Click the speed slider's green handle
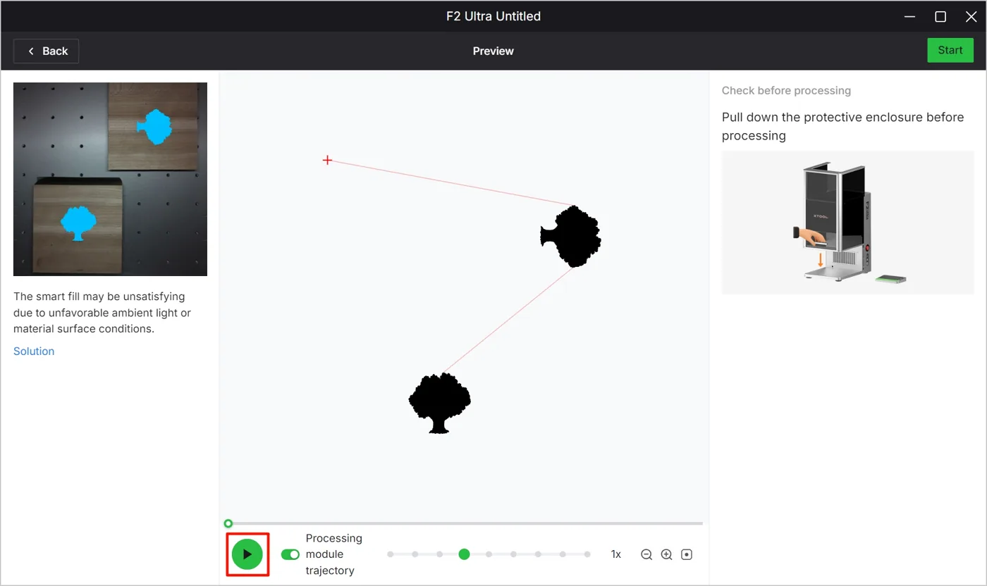Screen dimensions: 987x586 (x=464, y=554)
